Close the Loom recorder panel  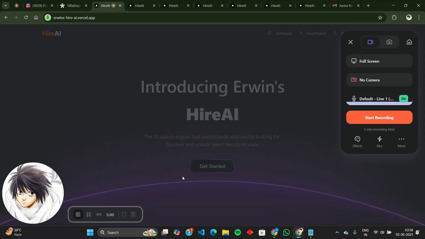pos(351,42)
